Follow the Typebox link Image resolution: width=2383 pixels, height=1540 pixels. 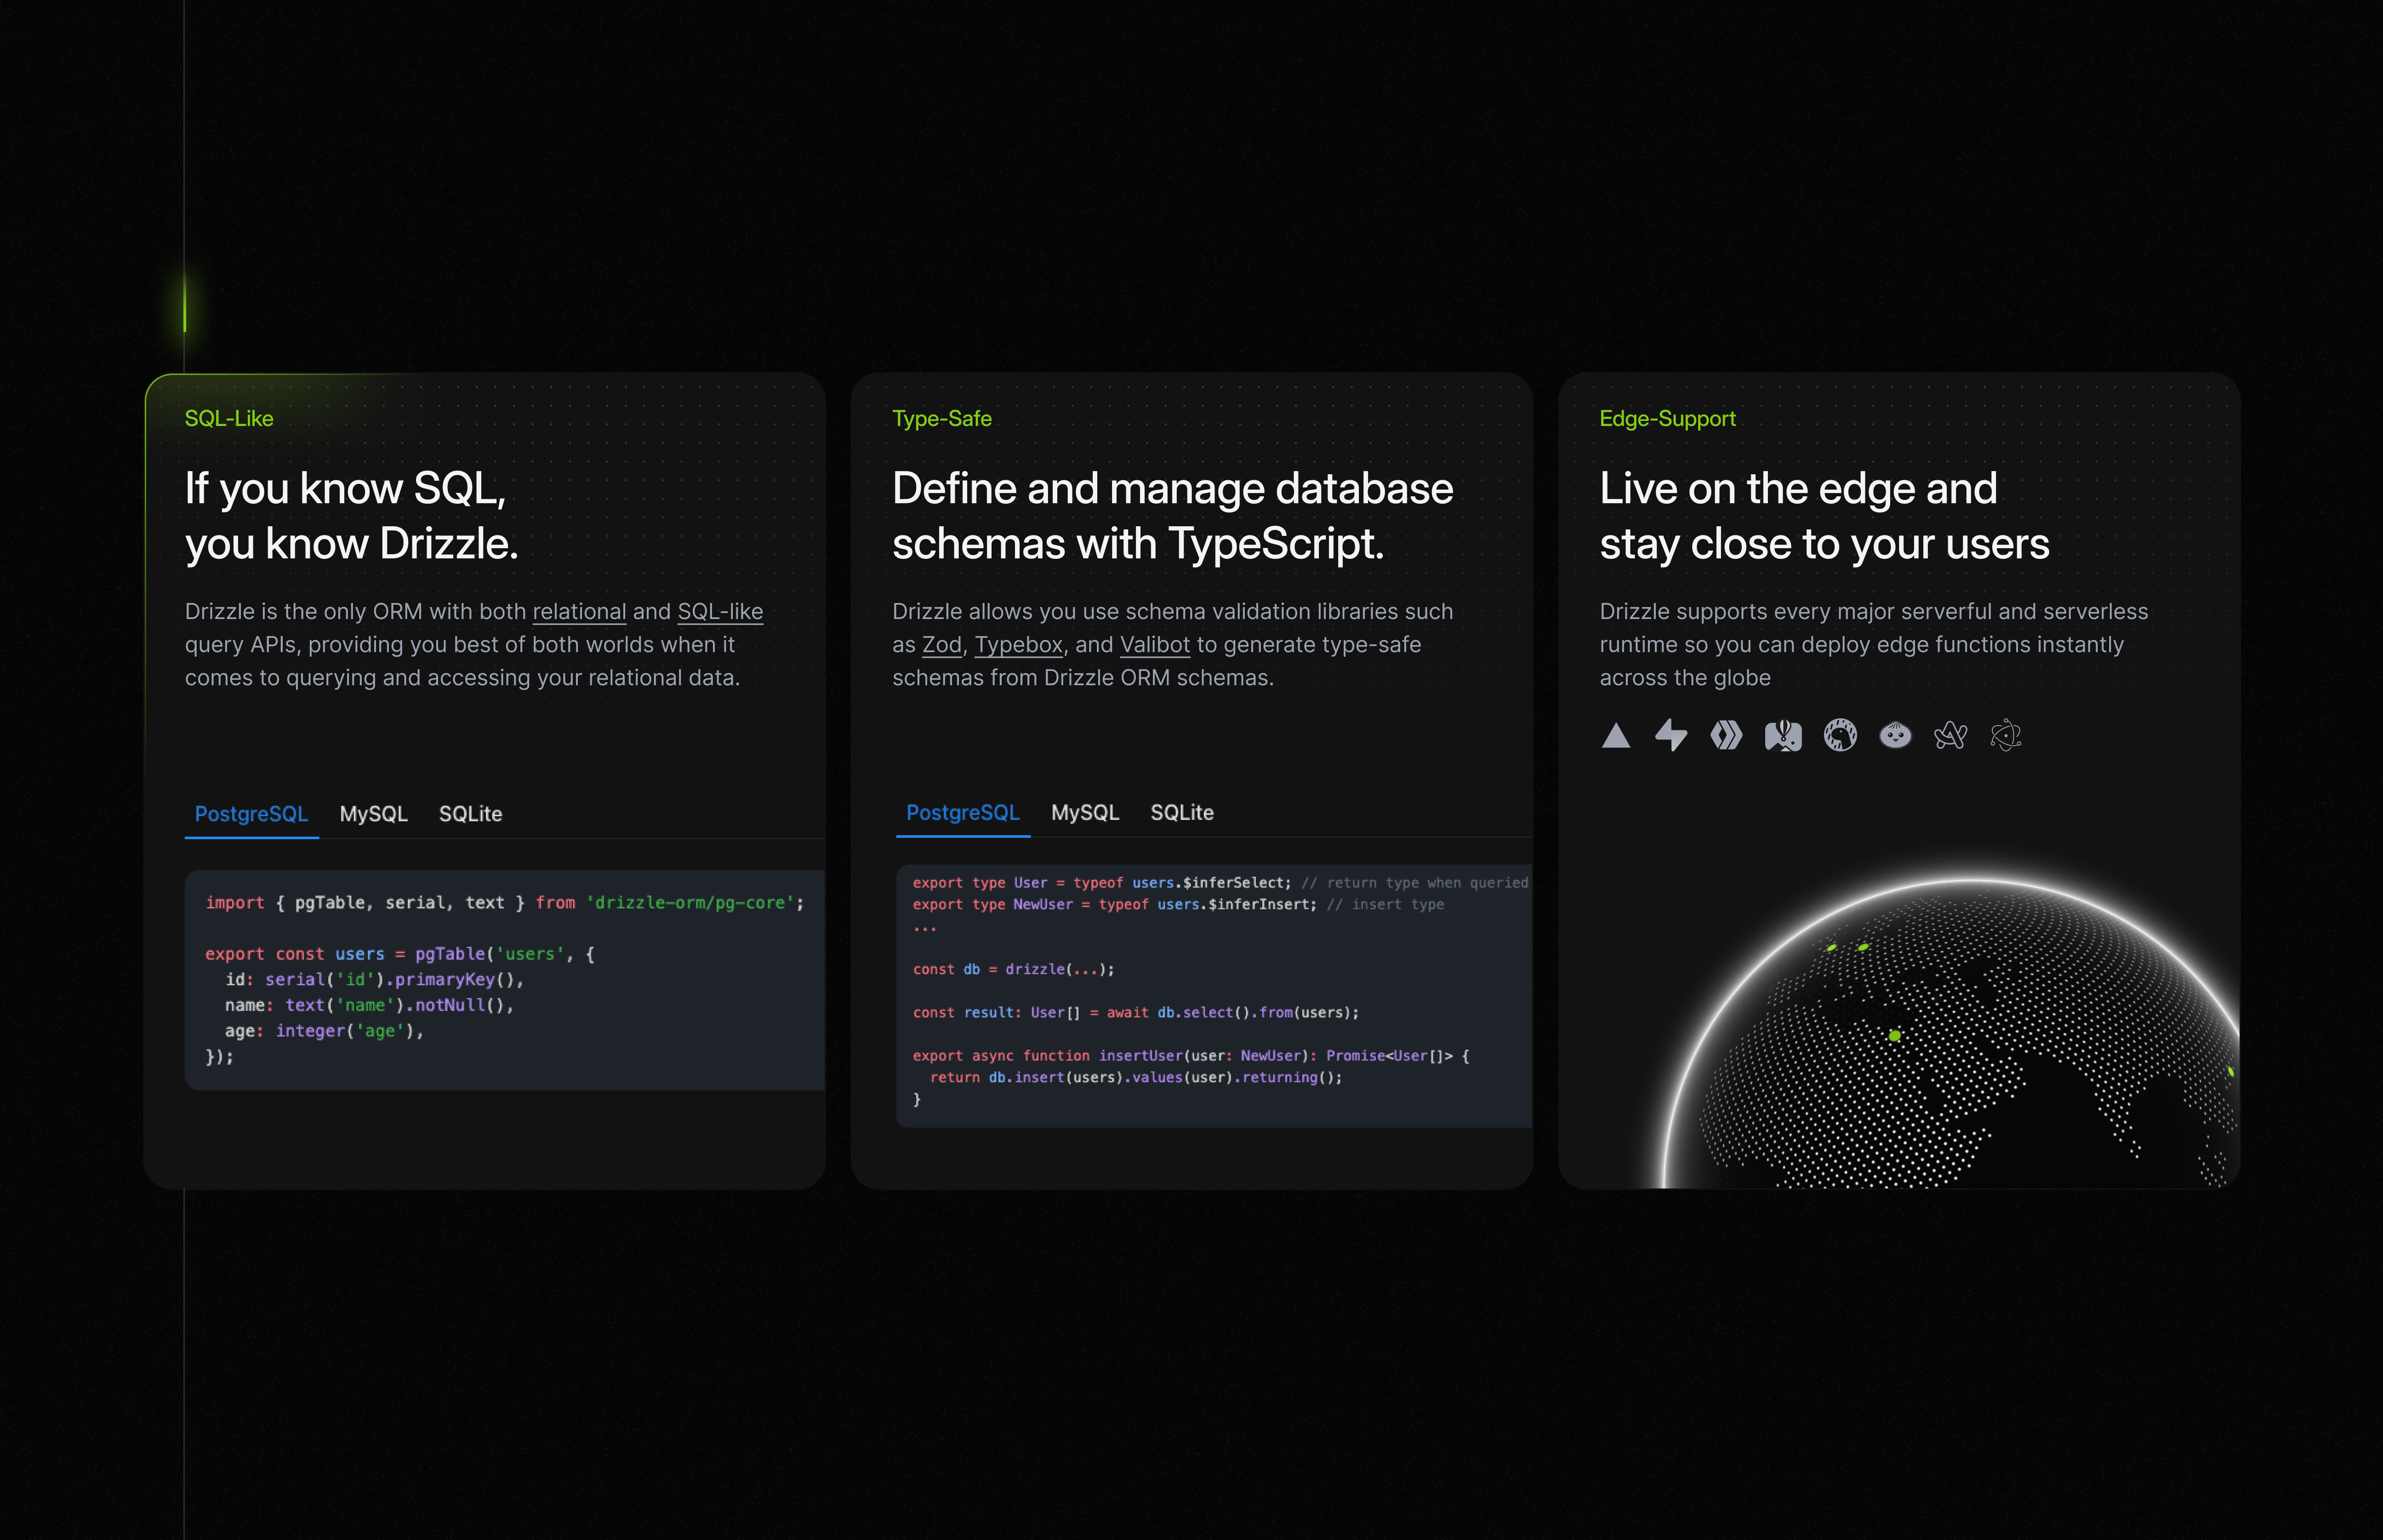point(1018,645)
